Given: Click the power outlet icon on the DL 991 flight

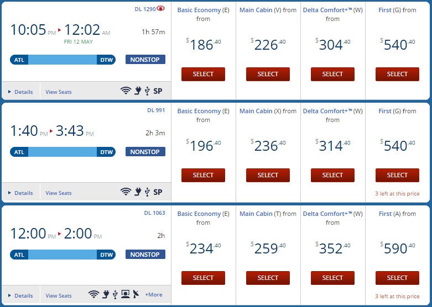Looking at the screenshot, I should tap(138, 192).
